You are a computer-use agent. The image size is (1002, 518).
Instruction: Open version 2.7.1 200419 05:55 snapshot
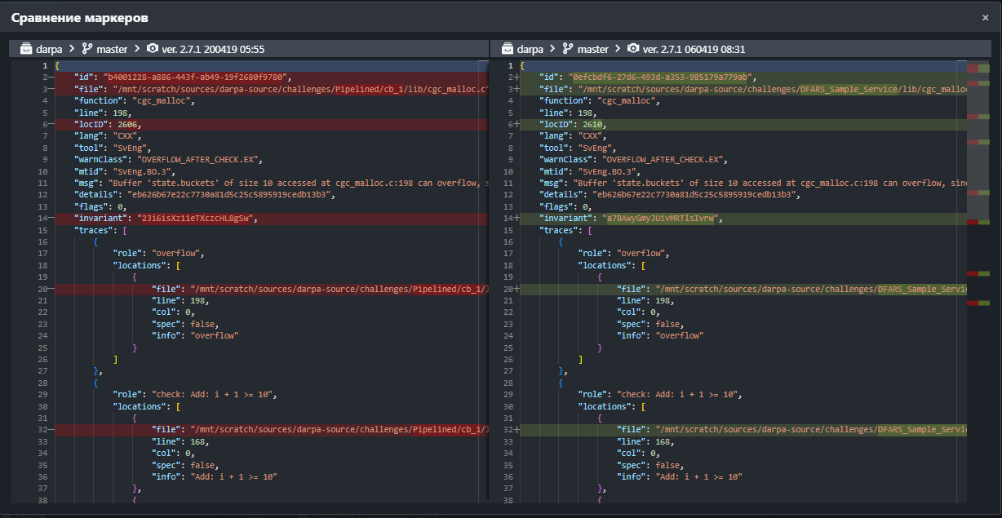tap(213, 49)
